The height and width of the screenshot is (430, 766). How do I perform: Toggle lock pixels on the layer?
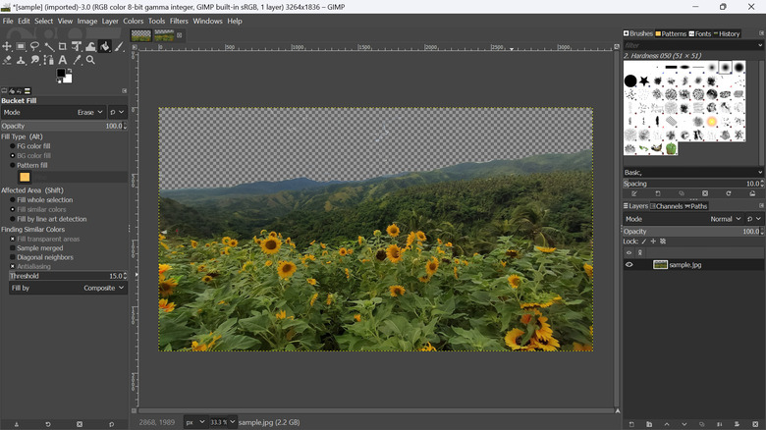(644, 242)
